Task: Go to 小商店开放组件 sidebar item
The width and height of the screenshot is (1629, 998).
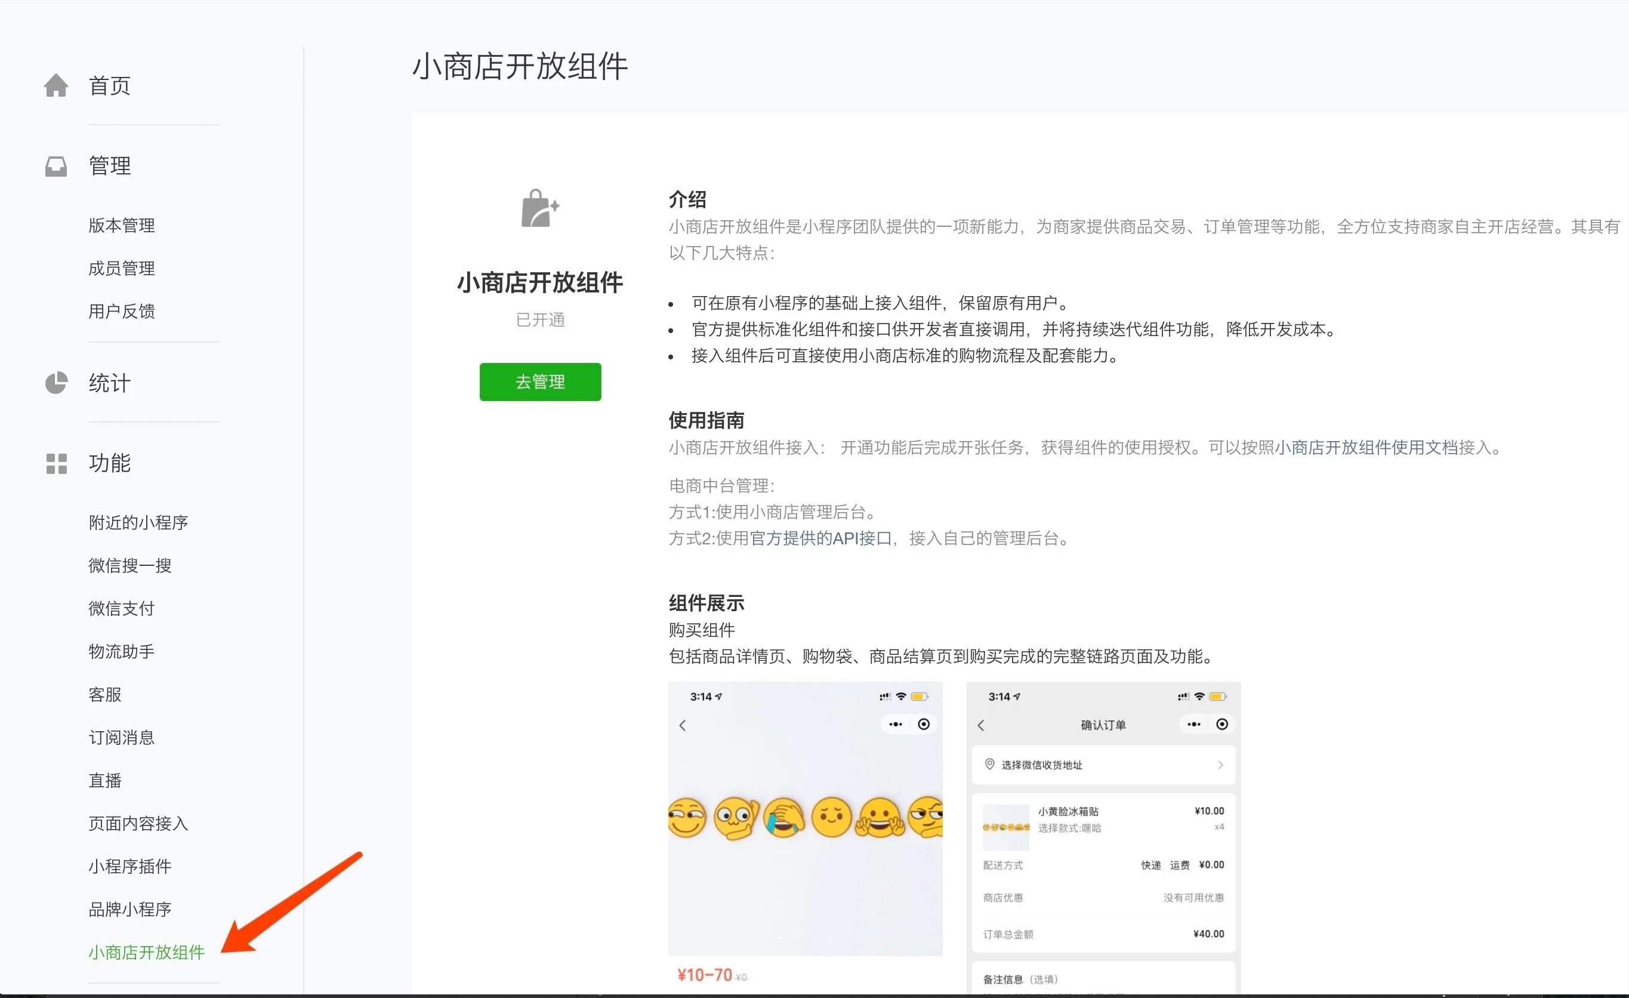Action: point(147,953)
